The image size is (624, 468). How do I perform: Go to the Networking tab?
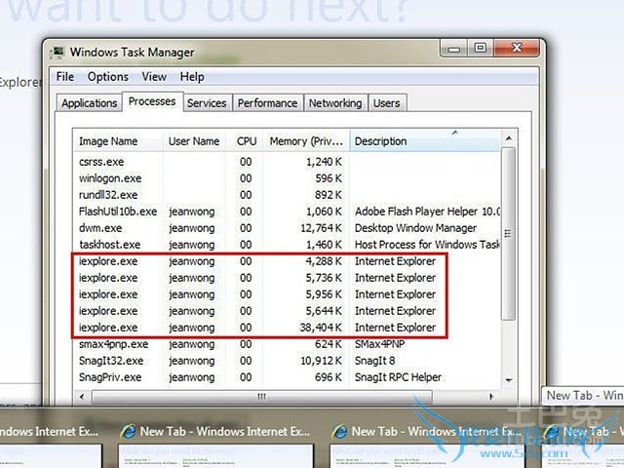pos(335,103)
